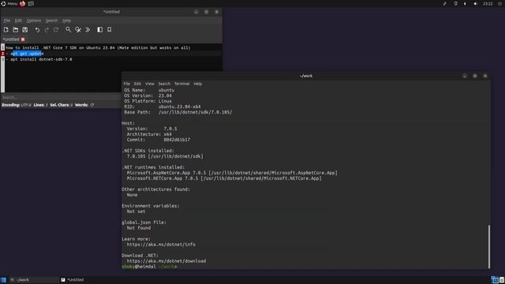Open the editor's File menu
505x284 pixels.
pos(7,21)
